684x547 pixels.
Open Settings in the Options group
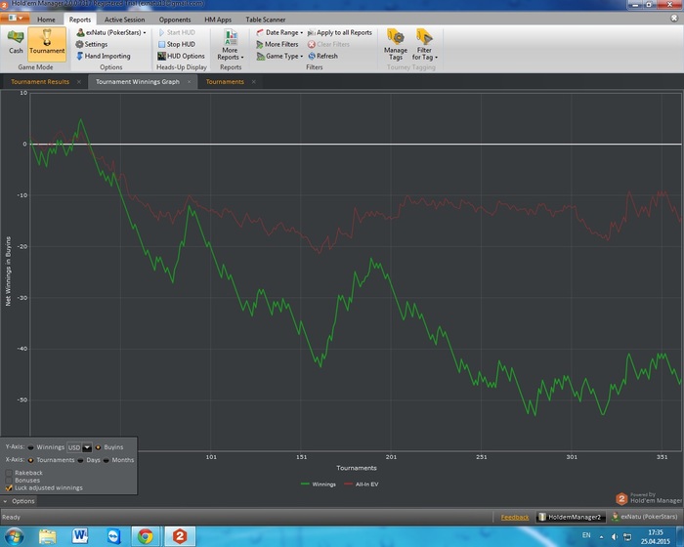96,44
